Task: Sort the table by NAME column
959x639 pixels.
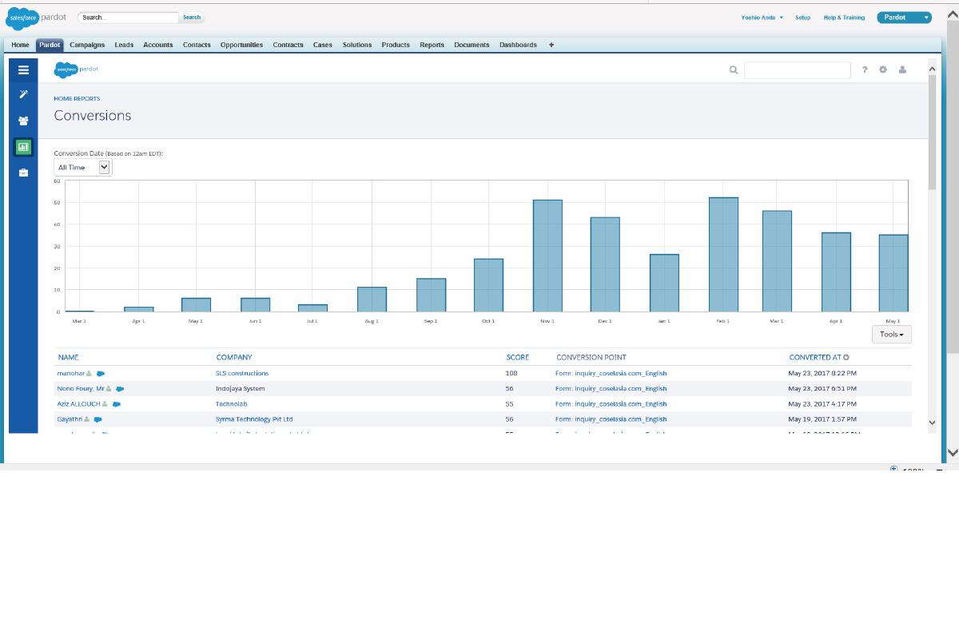Action: tap(68, 357)
